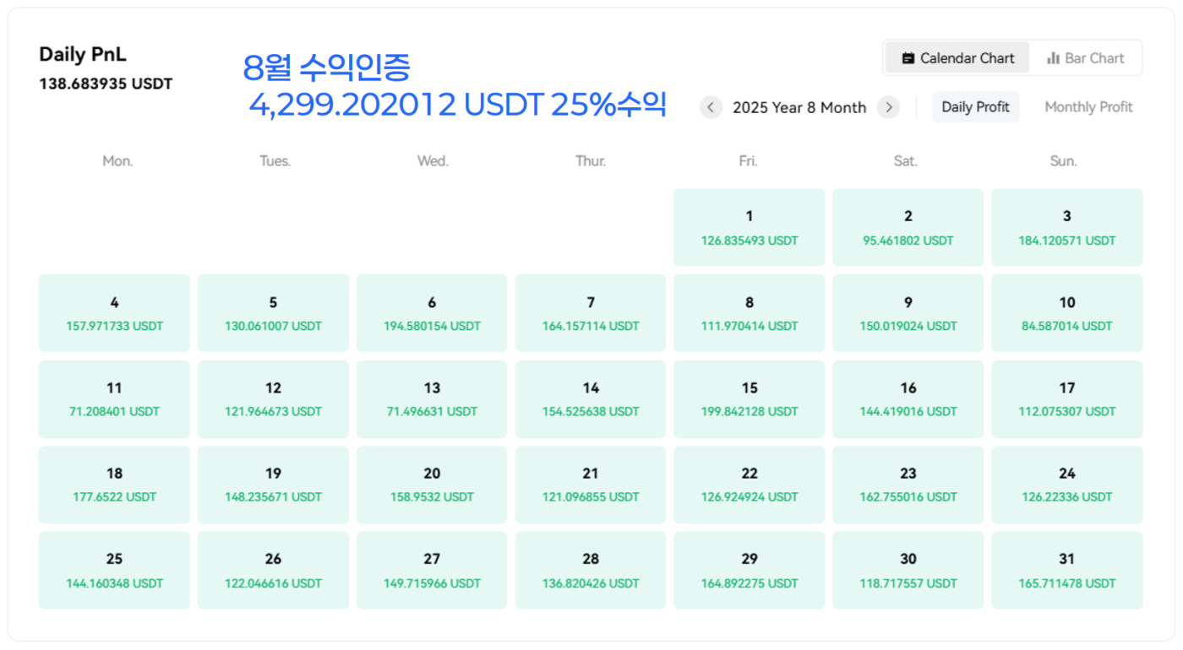Switch to Calendar Chart view
The height and width of the screenshot is (650, 1183).
(x=957, y=58)
